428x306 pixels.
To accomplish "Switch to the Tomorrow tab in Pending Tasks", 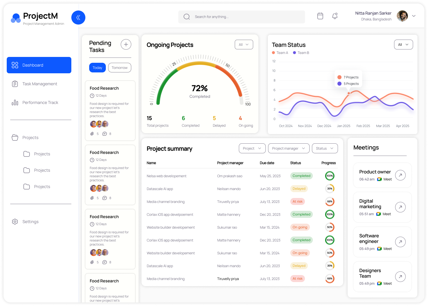I will point(120,67).
